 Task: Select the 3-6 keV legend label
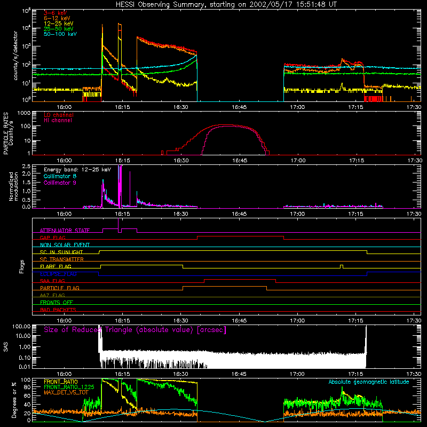tap(56, 13)
